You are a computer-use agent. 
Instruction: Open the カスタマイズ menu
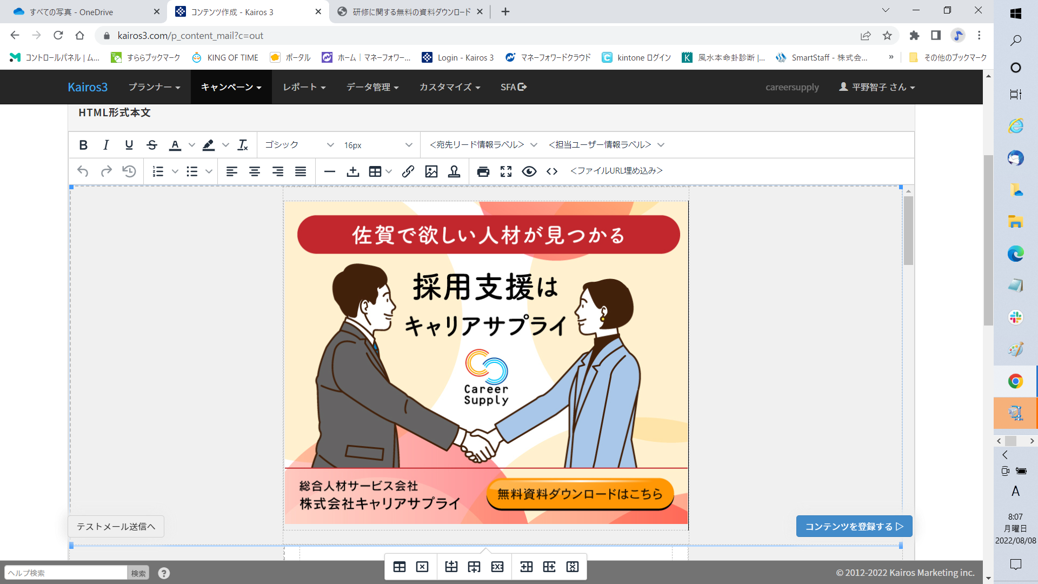point(450,87)
